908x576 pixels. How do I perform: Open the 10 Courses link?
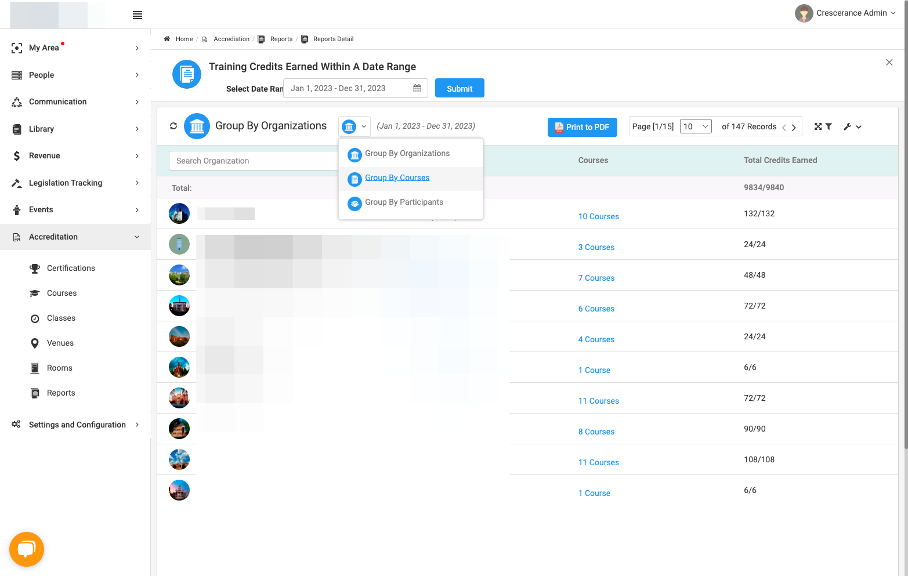pyautogui.click(x=598, y=216)
